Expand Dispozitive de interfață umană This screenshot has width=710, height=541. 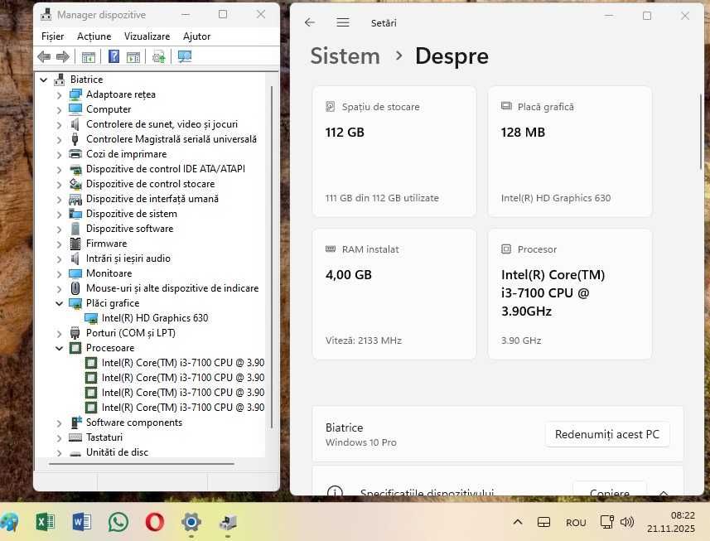click(x=59, y=199)
